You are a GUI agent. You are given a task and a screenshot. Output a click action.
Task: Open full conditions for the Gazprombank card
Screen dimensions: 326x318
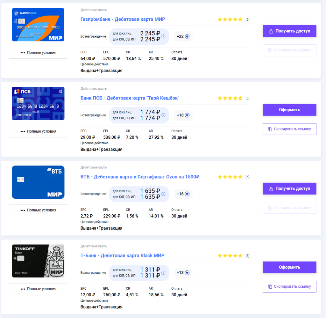pos(38,53)
